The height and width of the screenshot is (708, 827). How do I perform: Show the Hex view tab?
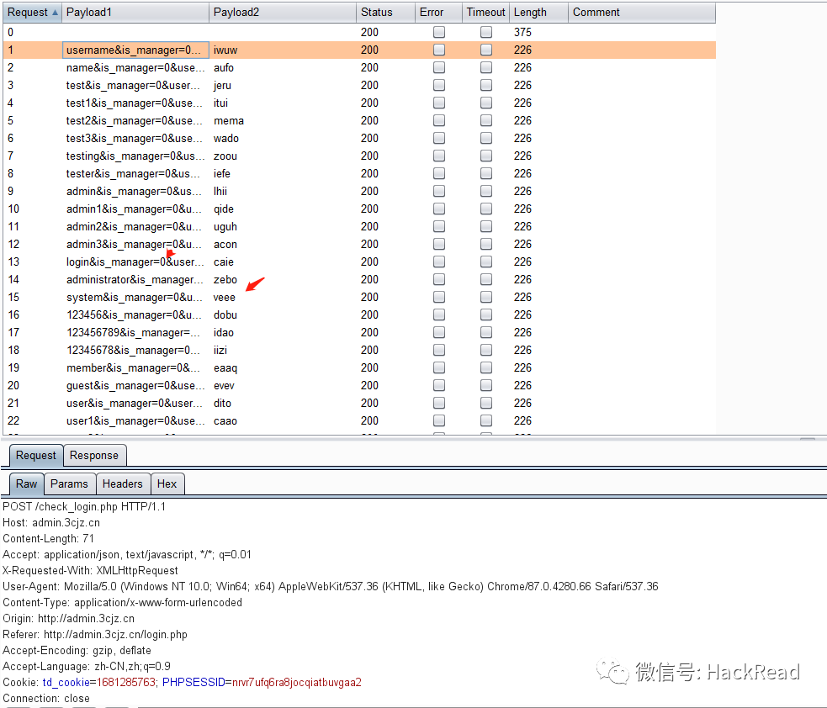tap(167, 483)
